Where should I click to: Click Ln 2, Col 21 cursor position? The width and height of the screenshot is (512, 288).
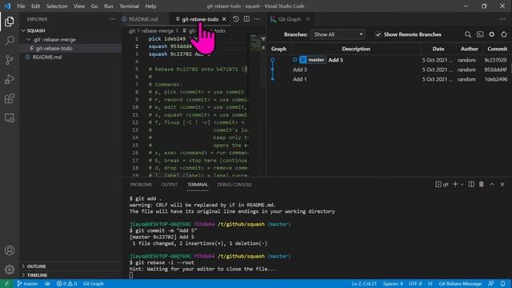coord(364,283)
